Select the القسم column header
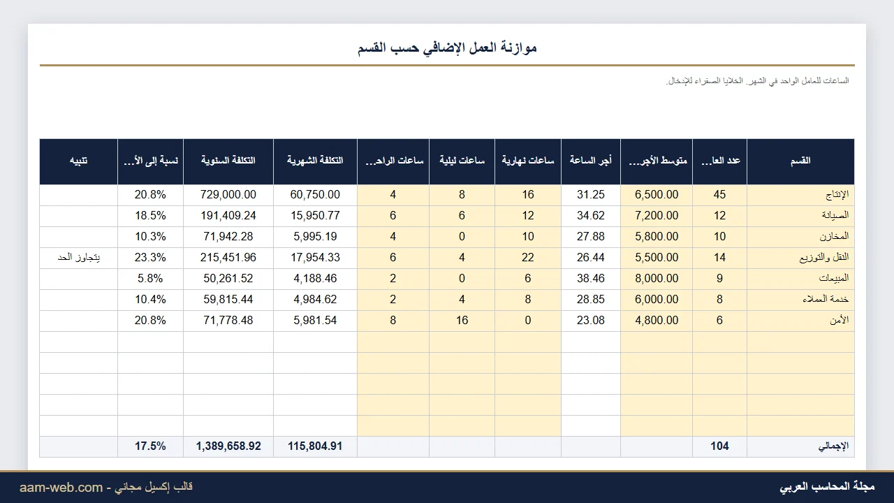Image resolution: width=894 pixels, height=503 pixels. tap(800, 161)
